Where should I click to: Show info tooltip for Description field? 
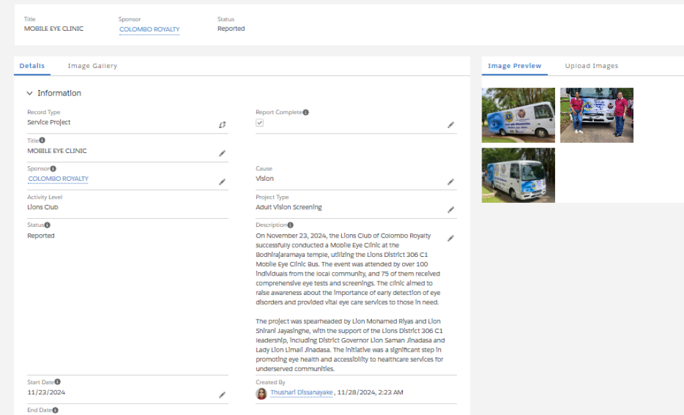[x=291, y=225]
